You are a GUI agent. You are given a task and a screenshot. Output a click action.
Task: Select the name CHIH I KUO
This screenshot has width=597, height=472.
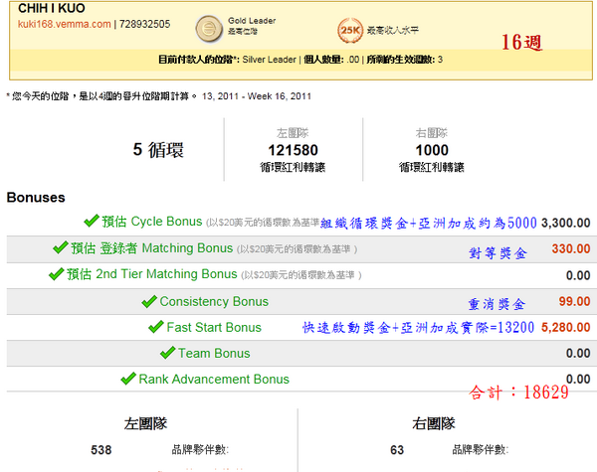tap(52, 8)
